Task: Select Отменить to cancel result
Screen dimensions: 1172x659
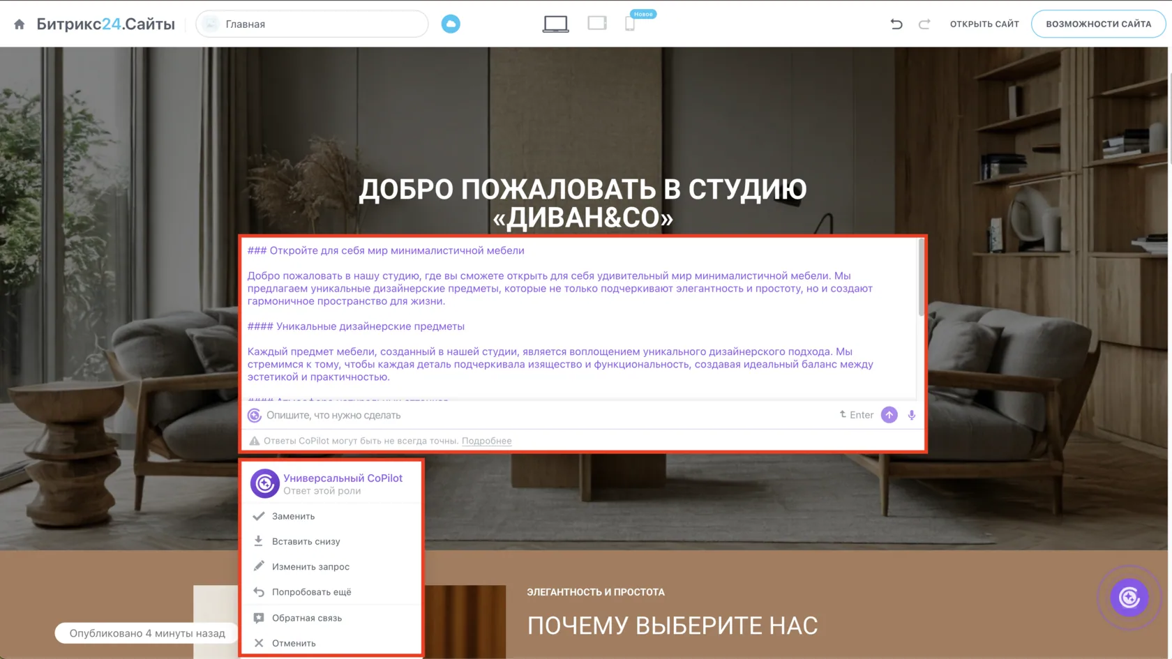Action: (x=331, y=643)
